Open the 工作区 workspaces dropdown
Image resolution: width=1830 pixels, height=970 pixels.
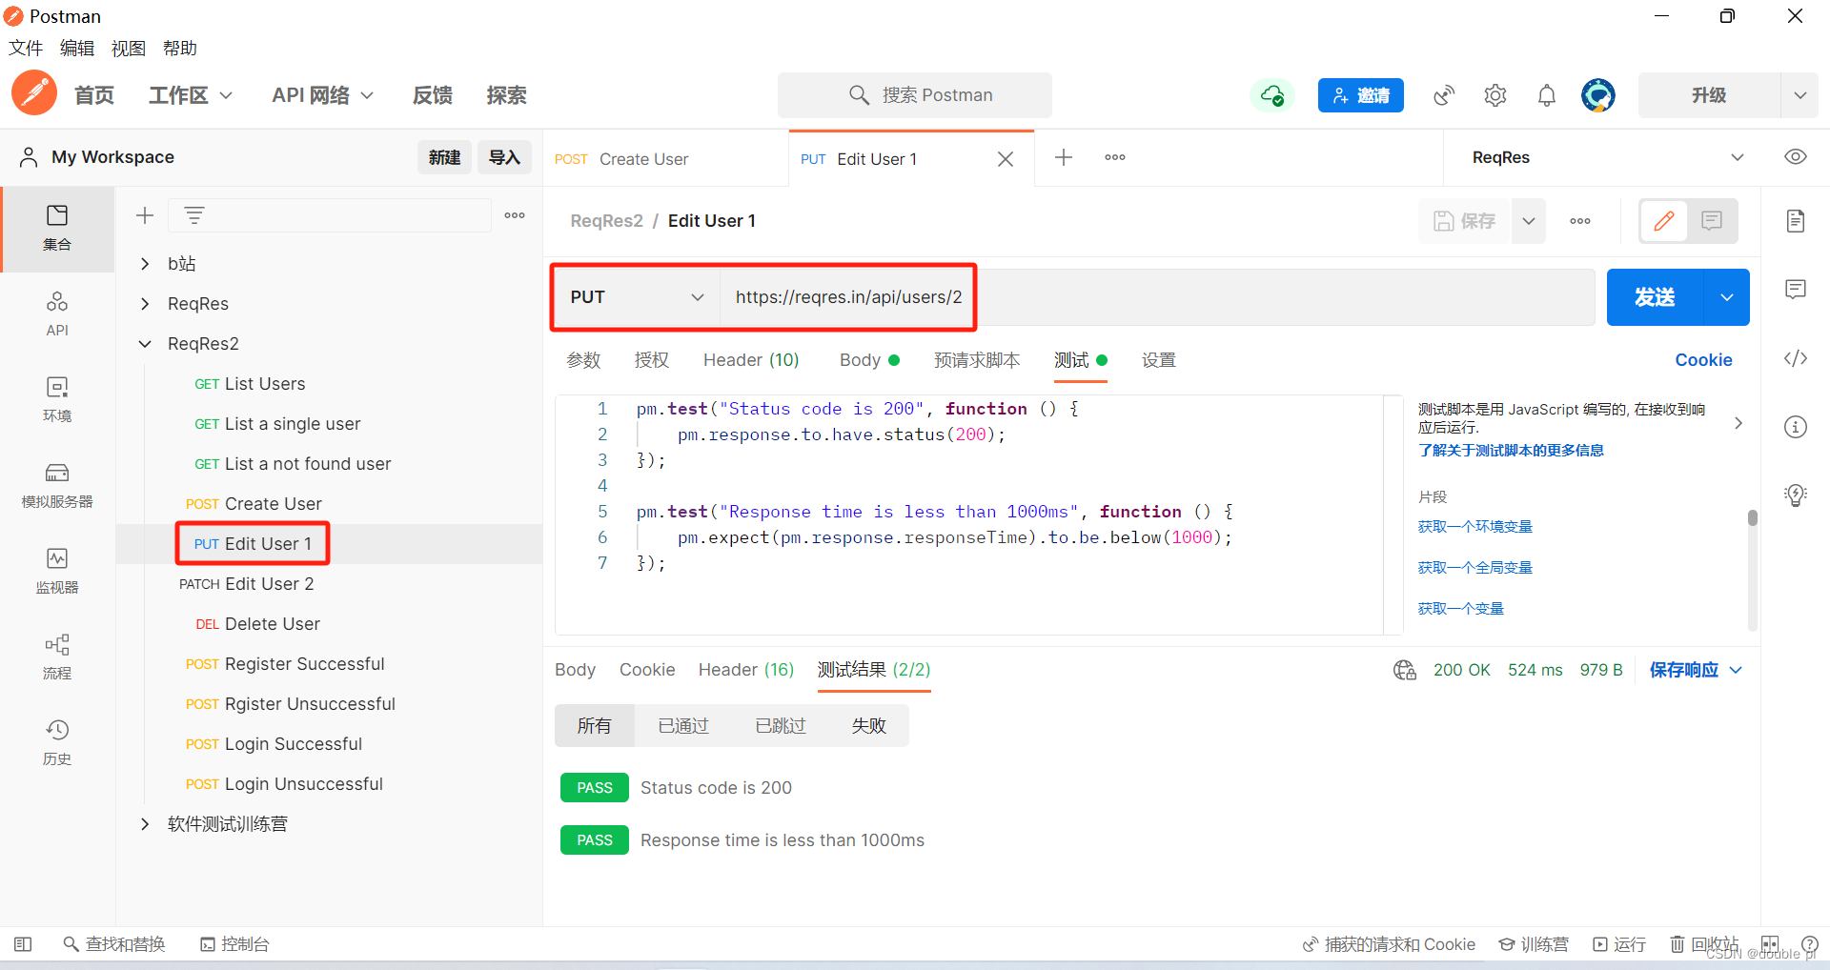(191, 95)
